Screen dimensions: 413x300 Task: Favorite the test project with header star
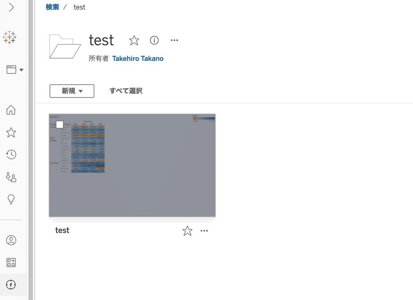(x=134, y=41)
